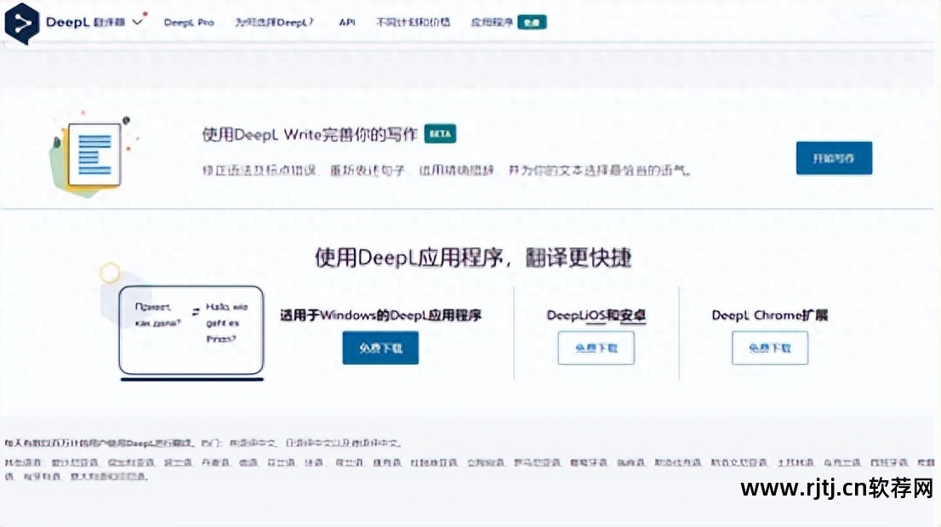Click the 使用DeepL Write完善你的写作 heading
This screenshot has width=941, height=527.
[x=310, y=134]
